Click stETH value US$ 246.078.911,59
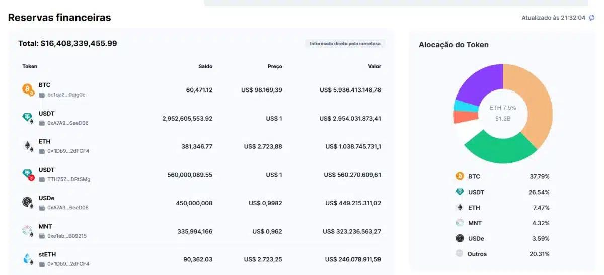The image size is (604, 275). tap(352, 259)
